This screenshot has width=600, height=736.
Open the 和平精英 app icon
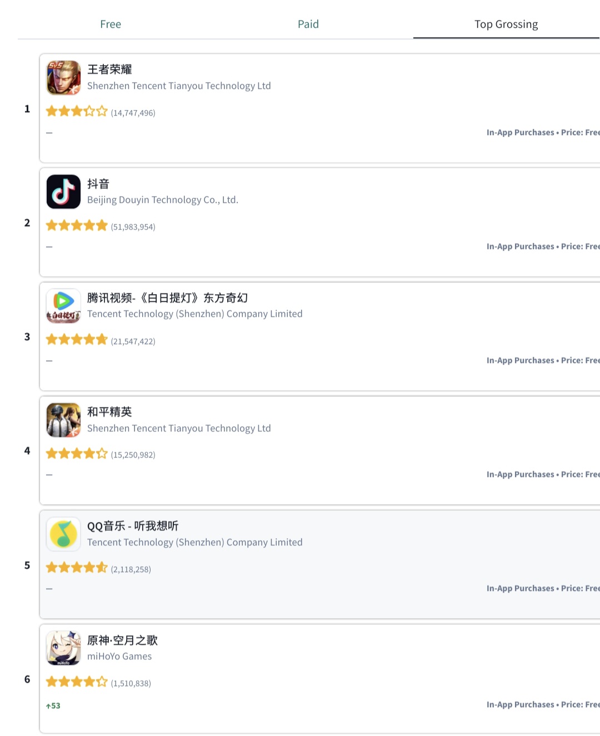click(63, 420)
